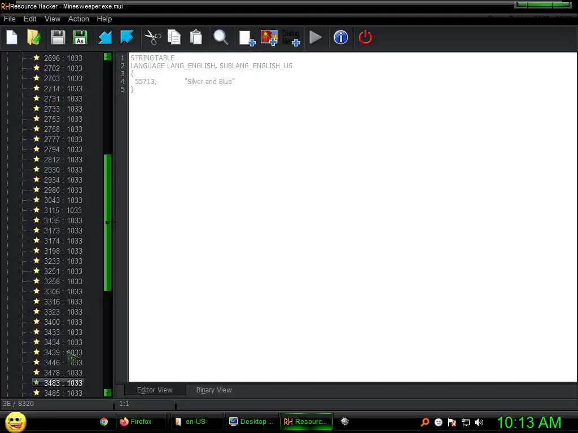Screen dimensions: 578x433
Task: Click the Dialog Menu add icon
Action: tap(291, 38)
